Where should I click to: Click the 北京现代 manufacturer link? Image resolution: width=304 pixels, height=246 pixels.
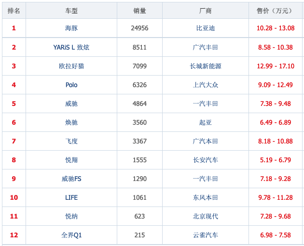[x=206, y=216]
